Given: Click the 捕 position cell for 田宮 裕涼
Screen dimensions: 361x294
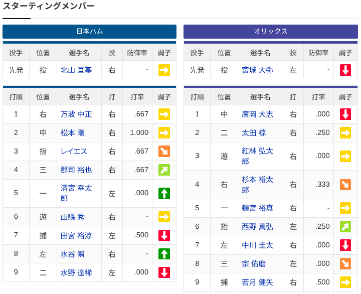Looking at the screenshot, I should pos(43,235).
